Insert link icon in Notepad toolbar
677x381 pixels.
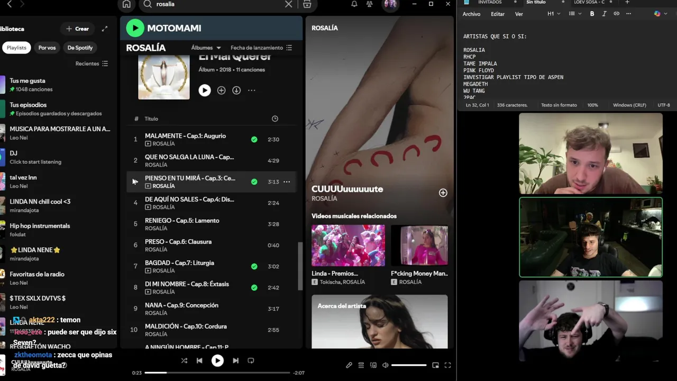point(616,14)
